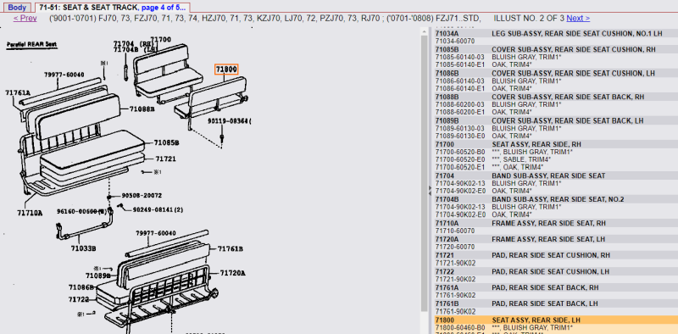Select 71088B Cover Sub-Assy Seat Back RH row
This screenshot has width=678, height=334.
[x=556, y=97]
